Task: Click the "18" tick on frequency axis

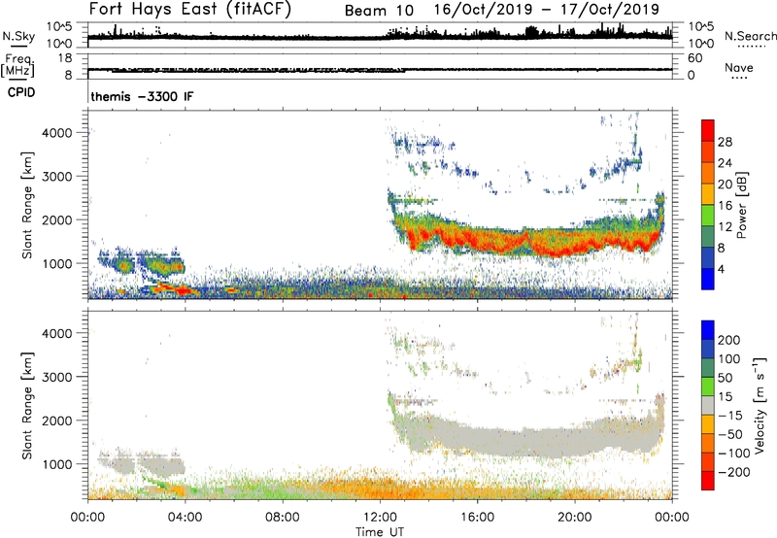Action: pos(65,58)
